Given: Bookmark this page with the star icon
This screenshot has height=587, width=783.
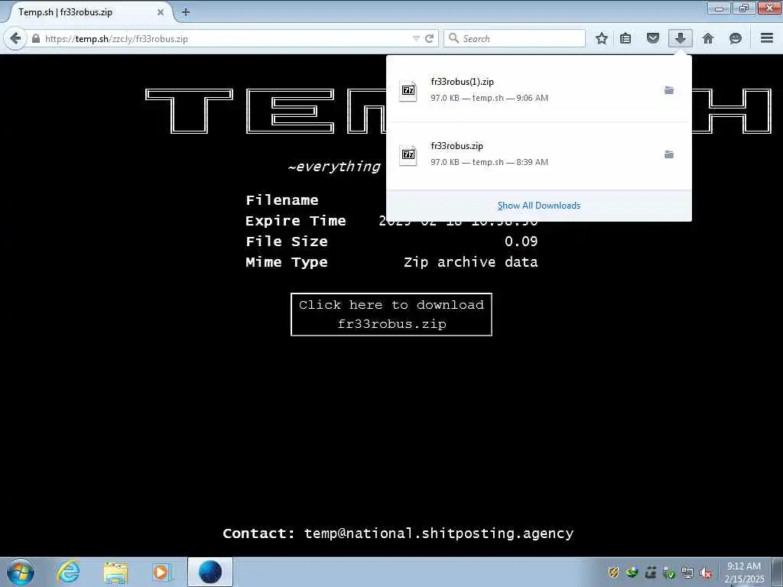Looking at the screenshot, I should [x=602, y=38].
